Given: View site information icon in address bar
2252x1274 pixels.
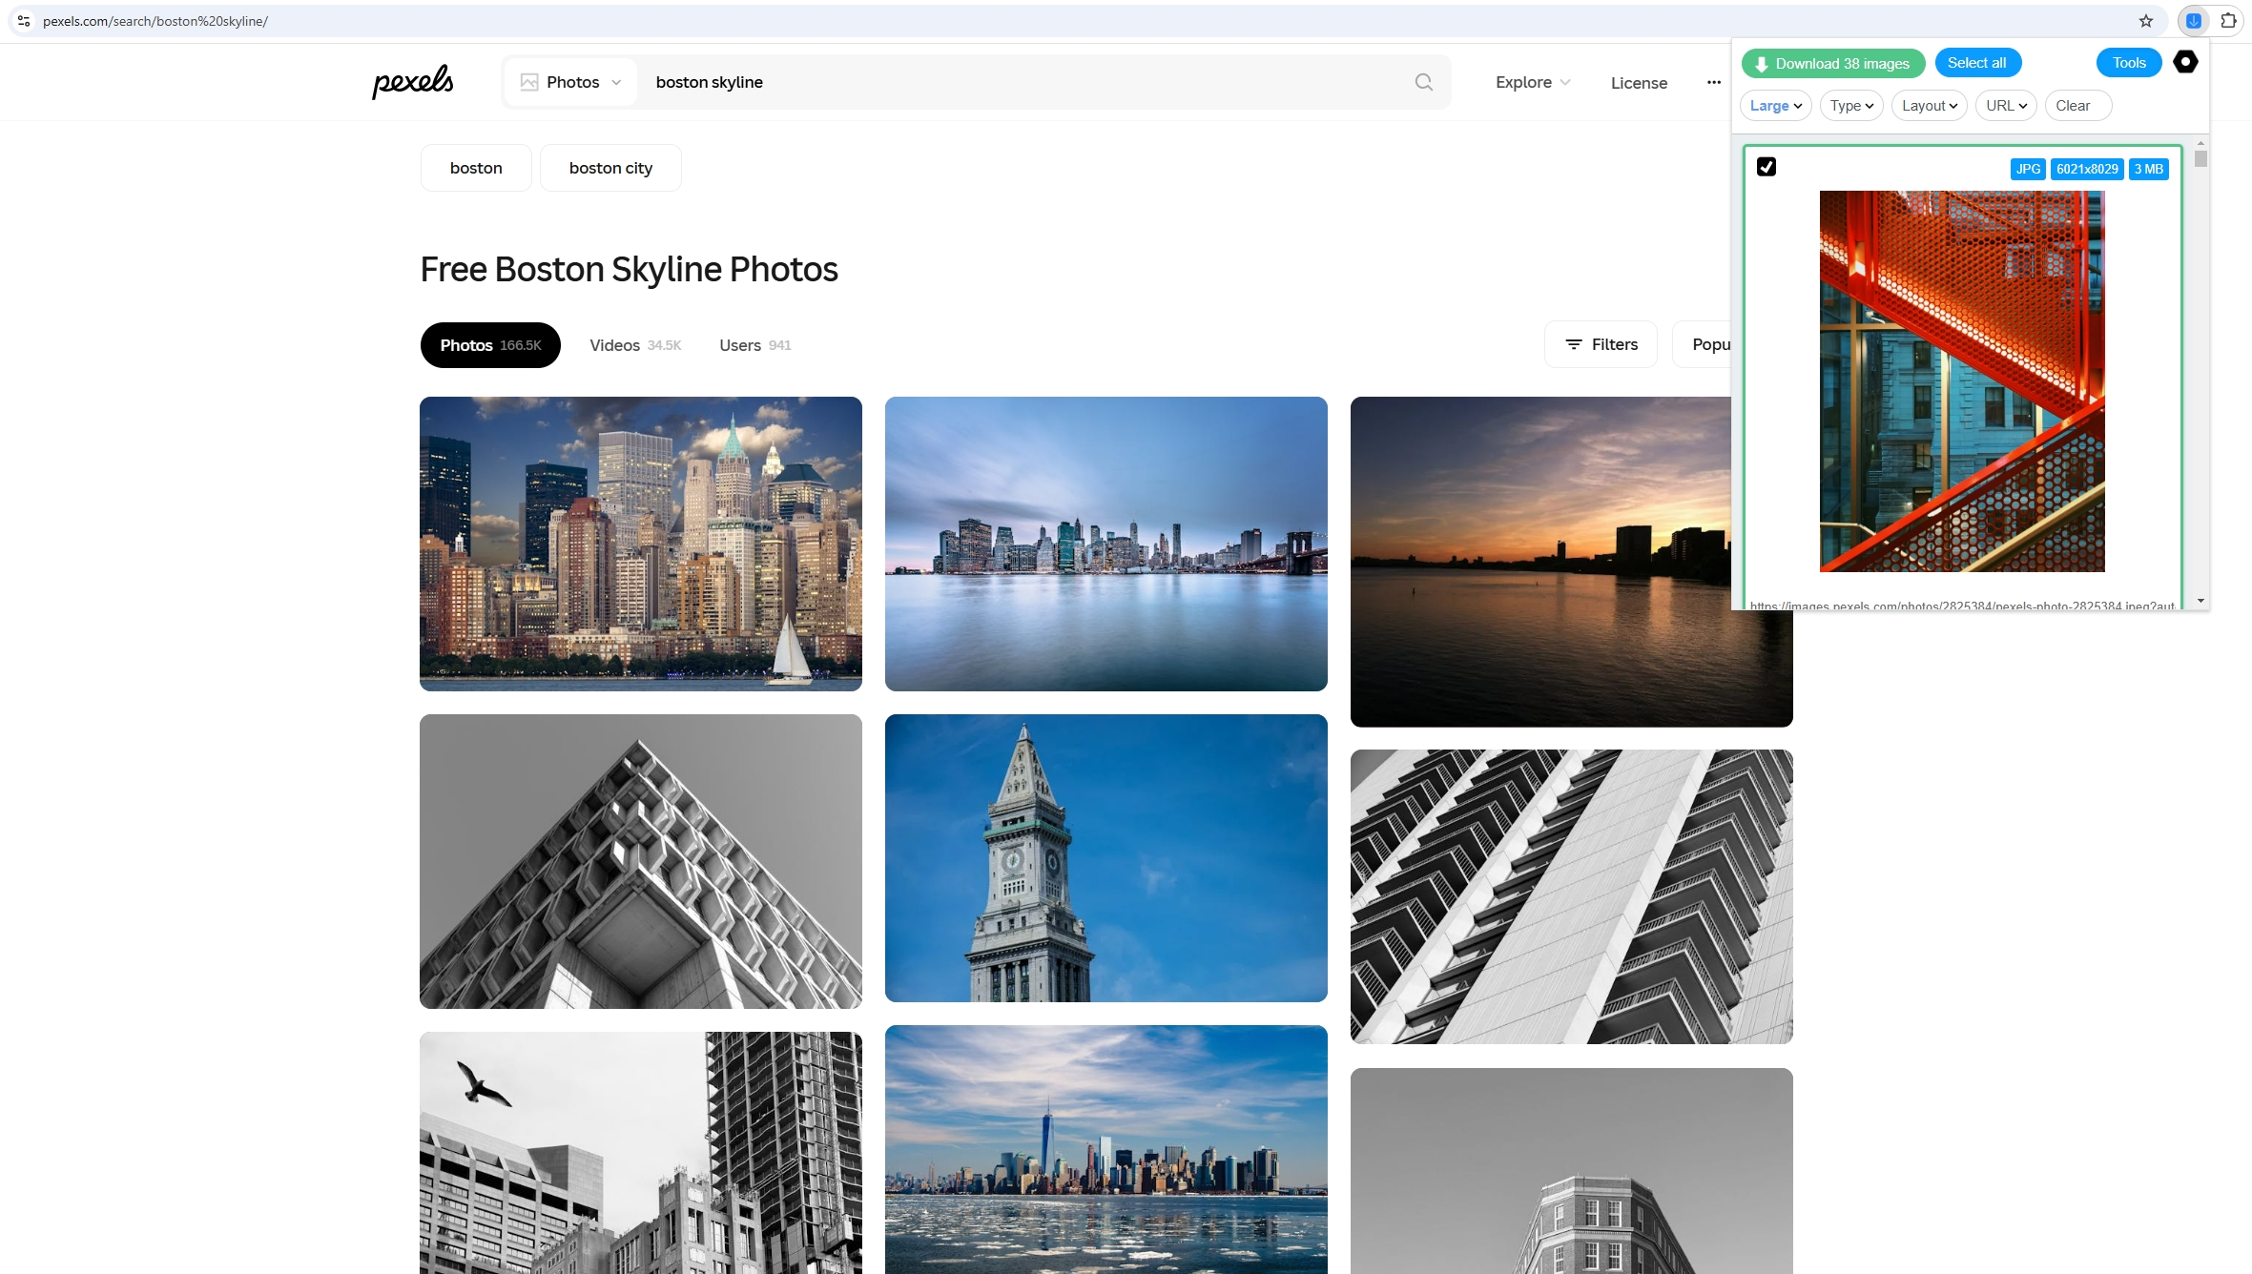Looking at the screenshot, I should tap(24, 21).
